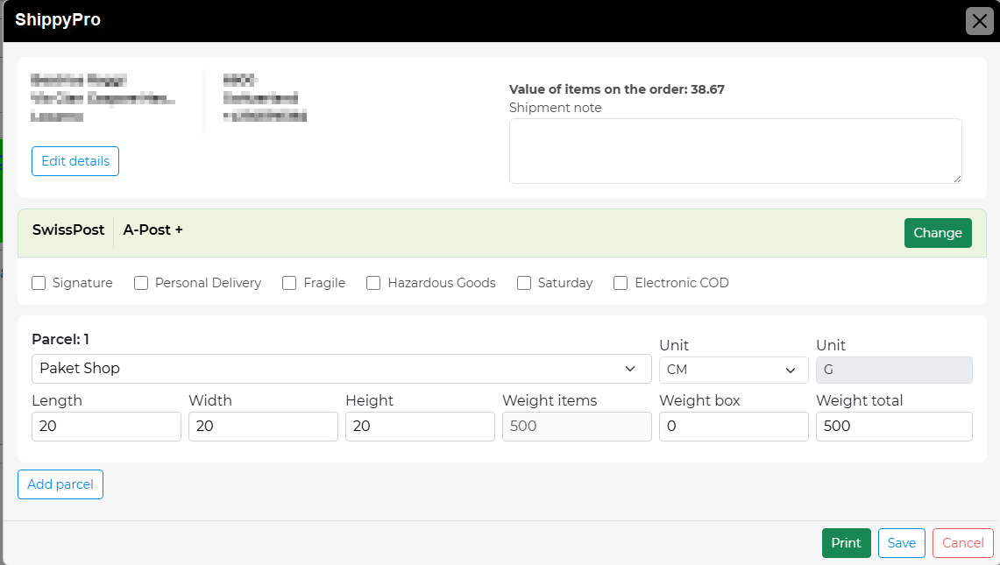1000x565 pixels.
Task: Focus the Shipment note text area
Action: (734, 151)
